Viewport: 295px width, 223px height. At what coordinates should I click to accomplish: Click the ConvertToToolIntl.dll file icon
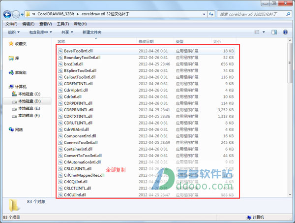[60, 156]
